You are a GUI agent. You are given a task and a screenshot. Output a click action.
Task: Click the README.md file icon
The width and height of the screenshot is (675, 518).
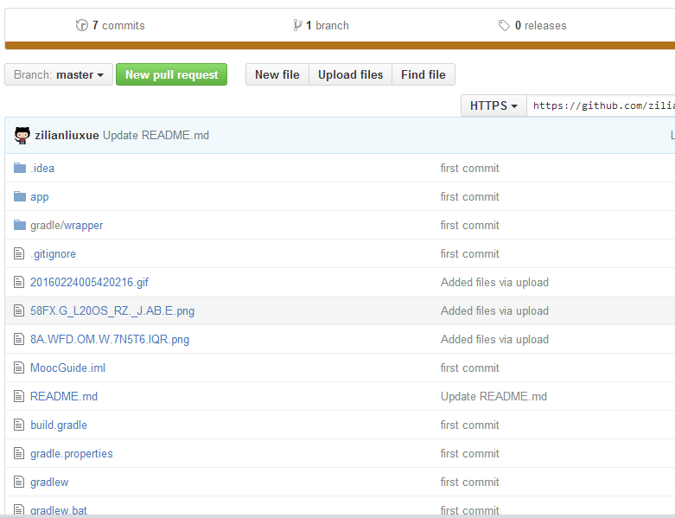coord(20,396)
